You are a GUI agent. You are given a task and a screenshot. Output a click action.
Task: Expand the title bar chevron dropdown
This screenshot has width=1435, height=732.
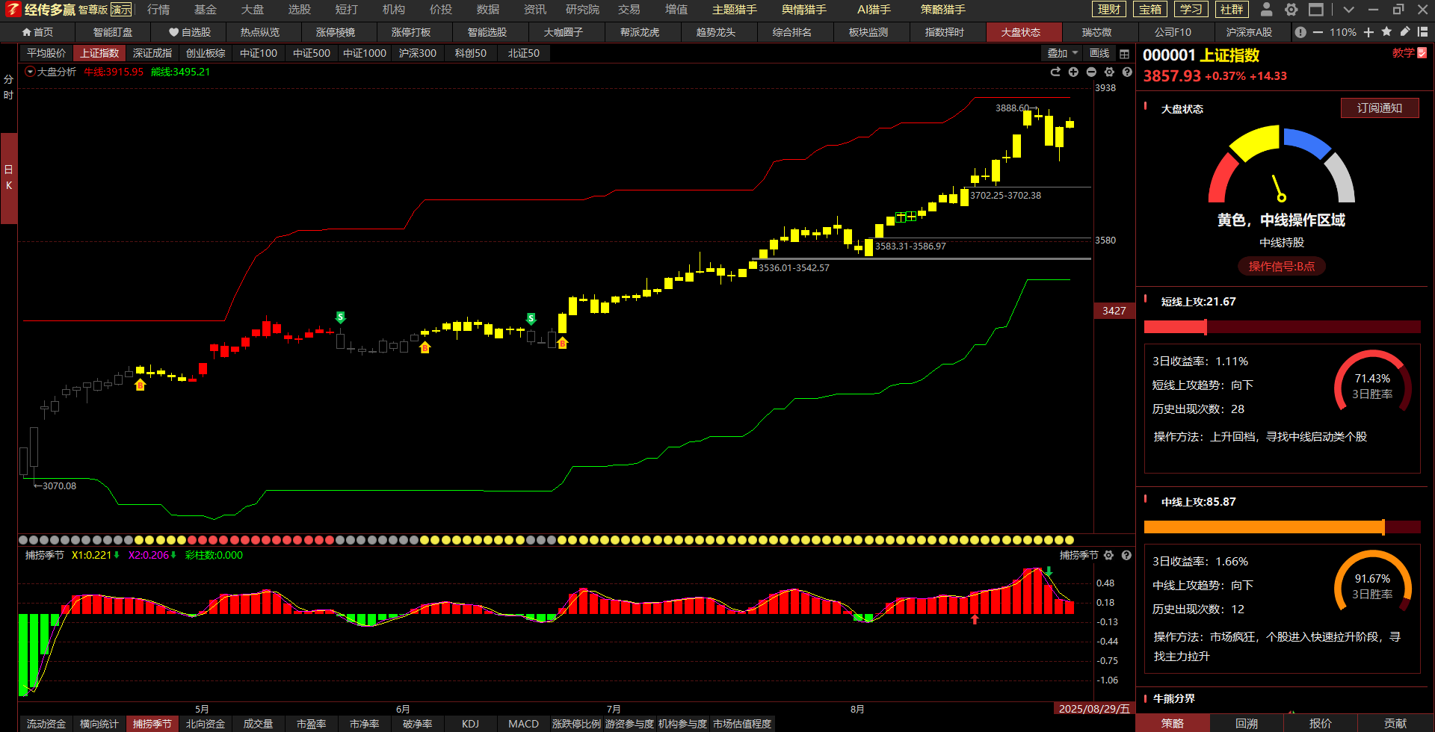pyautogui.click(x=1348, y=10)
